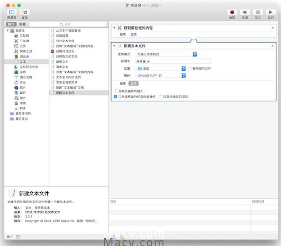Switch to the Variables tab
Screen dimensions: 281x246
pos(22,24)
